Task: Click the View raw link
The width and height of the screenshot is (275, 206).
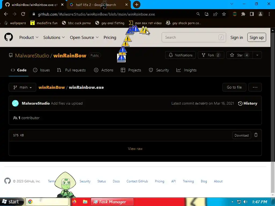Action: [x=135, y=149]
